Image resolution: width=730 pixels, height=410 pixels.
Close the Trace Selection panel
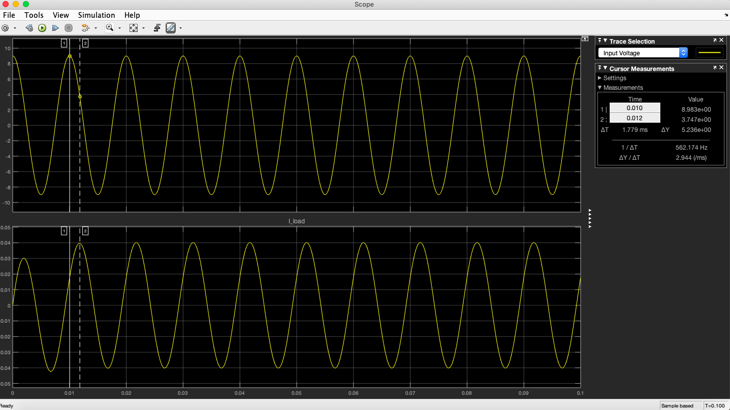click(721, 40)
